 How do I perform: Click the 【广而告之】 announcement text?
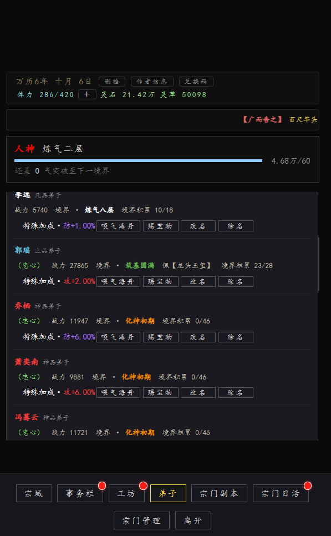pyautogui.click(x=262, y=120)
